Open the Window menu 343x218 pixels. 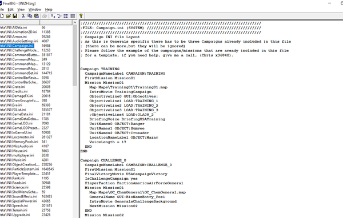coord(35,9)
